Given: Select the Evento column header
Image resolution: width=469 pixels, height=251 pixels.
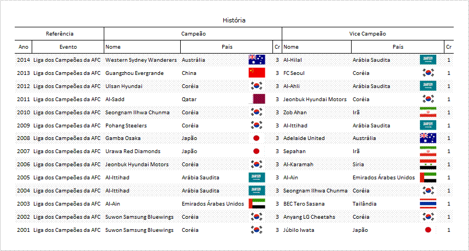Looking at the screenshot, I should (68, 46).
